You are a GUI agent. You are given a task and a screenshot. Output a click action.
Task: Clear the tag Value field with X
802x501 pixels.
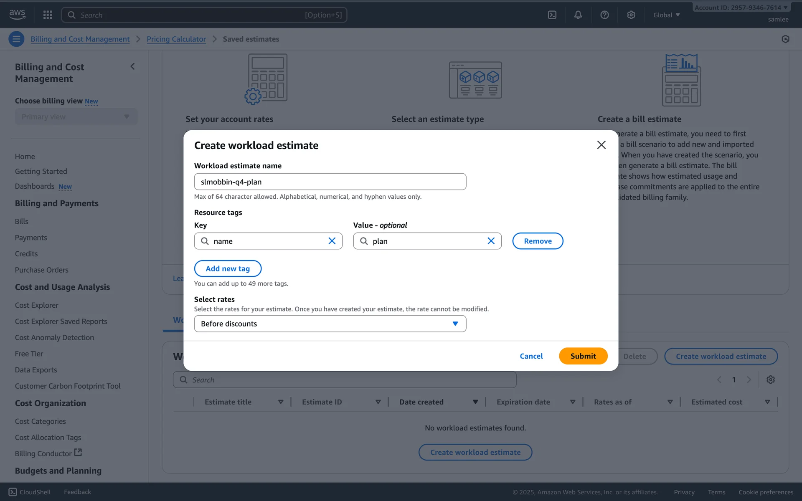coord(491,241)
